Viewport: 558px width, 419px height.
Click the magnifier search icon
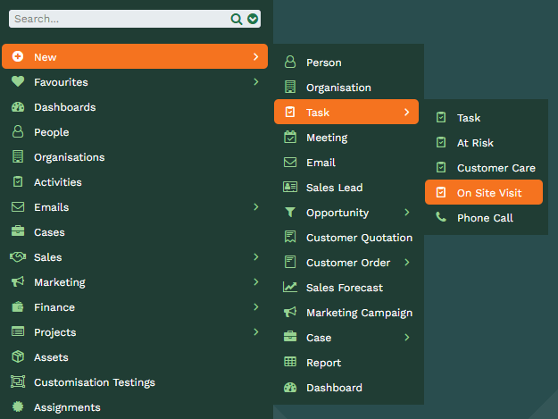(x=237, y=19)
